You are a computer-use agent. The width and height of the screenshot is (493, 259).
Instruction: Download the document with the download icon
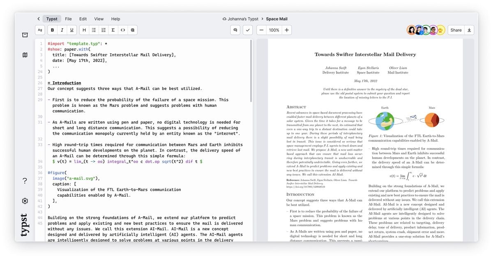470,30
